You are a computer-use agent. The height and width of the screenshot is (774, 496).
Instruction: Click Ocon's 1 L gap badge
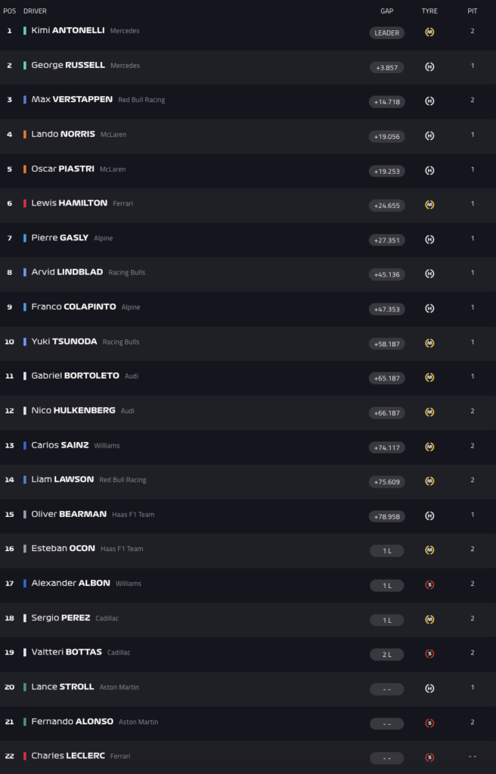click(x=387, y=551)
